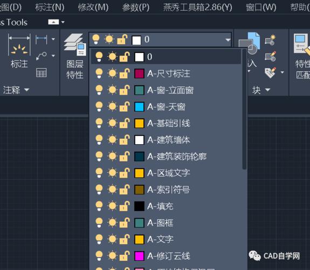This screenshot has width=310, height=270.
Task: Open the 参数(P) menu
Action: point(135,8)
